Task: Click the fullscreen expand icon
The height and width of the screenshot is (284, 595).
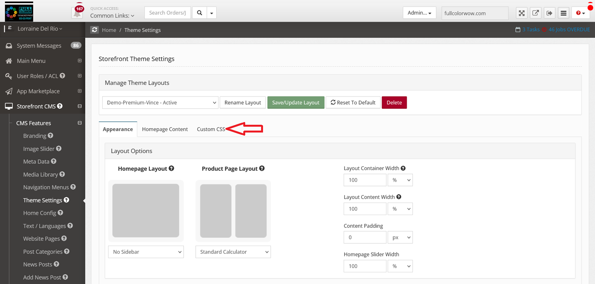Action: click(x=522, y=13)
